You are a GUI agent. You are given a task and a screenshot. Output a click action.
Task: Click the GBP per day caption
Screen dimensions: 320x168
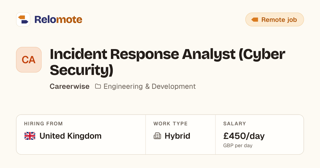pyautogui.click(x=238, y=146)
